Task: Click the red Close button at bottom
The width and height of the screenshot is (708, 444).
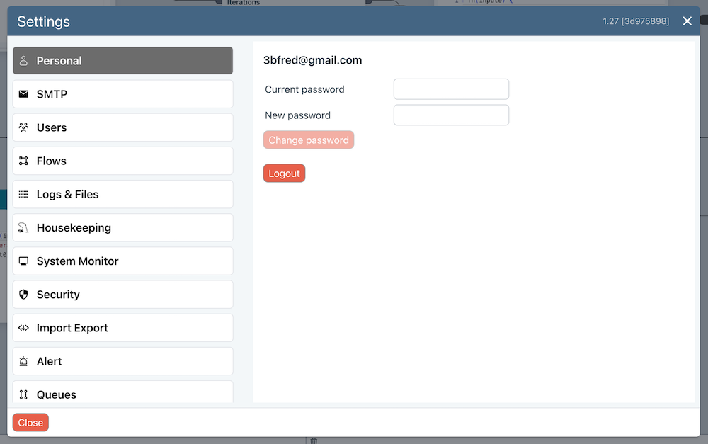Action: [30, 423]
